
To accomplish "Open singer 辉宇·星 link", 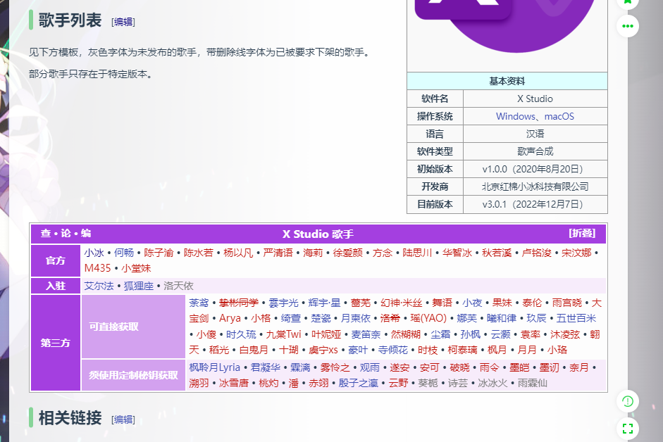I will click(x=324, y=303).
